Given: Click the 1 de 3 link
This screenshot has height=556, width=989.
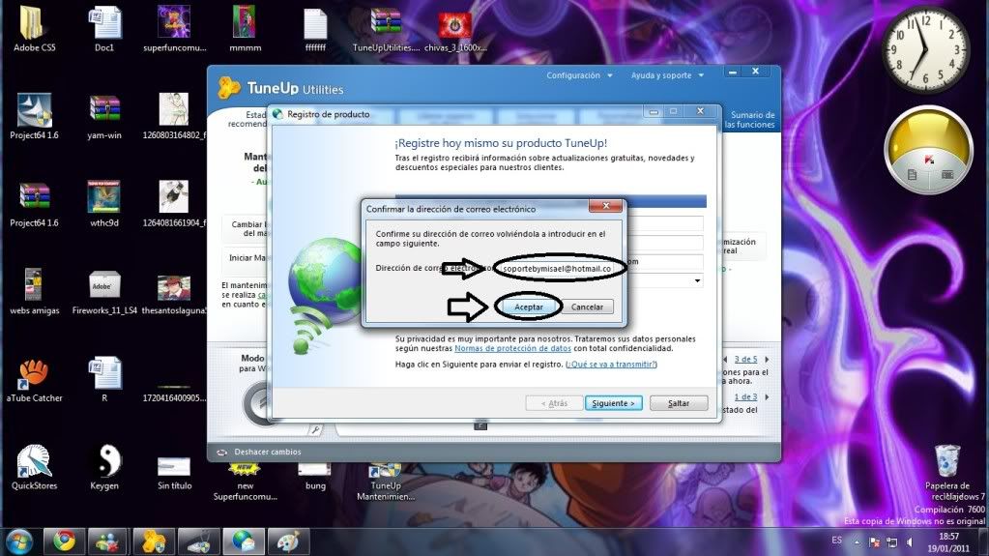Looking at the screenshot, I should pyautogui.click(x=745, y=397).
